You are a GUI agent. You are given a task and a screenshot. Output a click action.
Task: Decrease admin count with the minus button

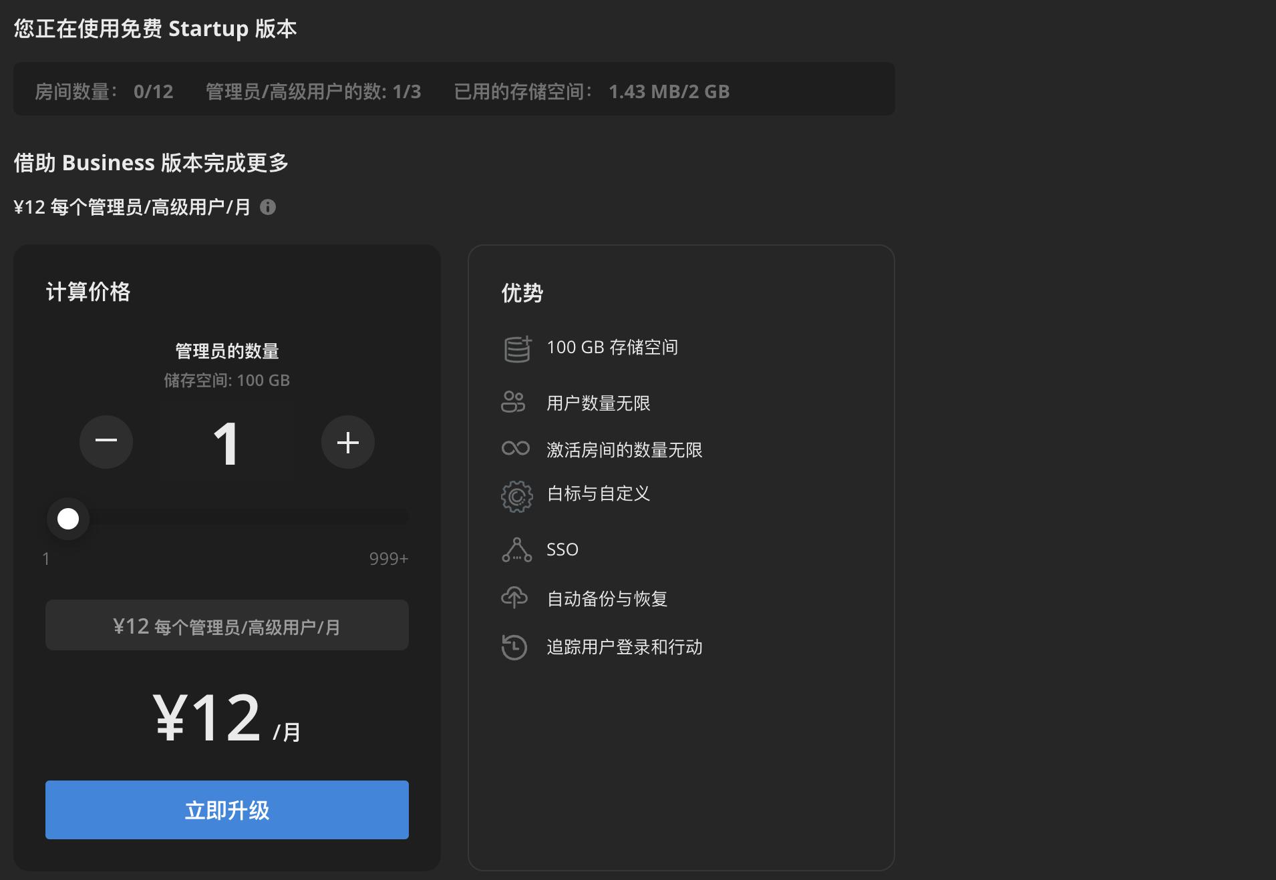click(x=106, y=441)
